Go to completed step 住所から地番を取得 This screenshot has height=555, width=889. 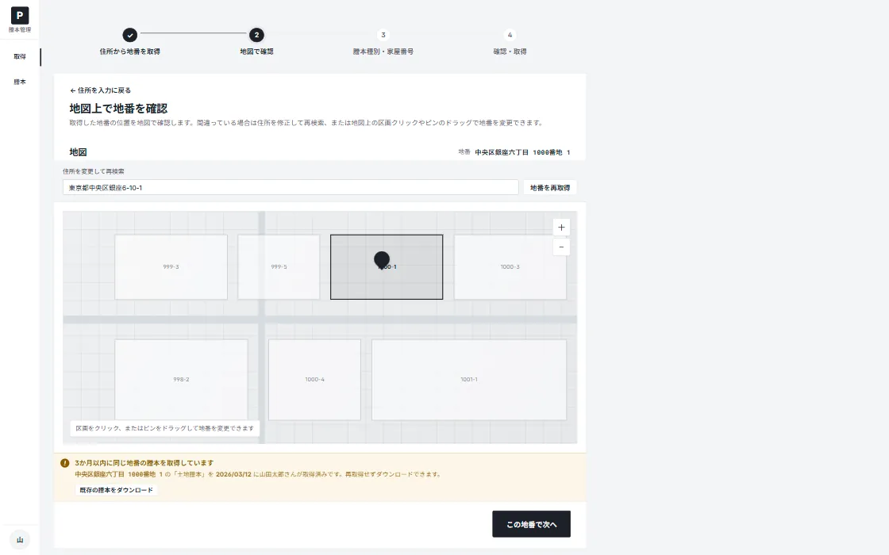130,42
